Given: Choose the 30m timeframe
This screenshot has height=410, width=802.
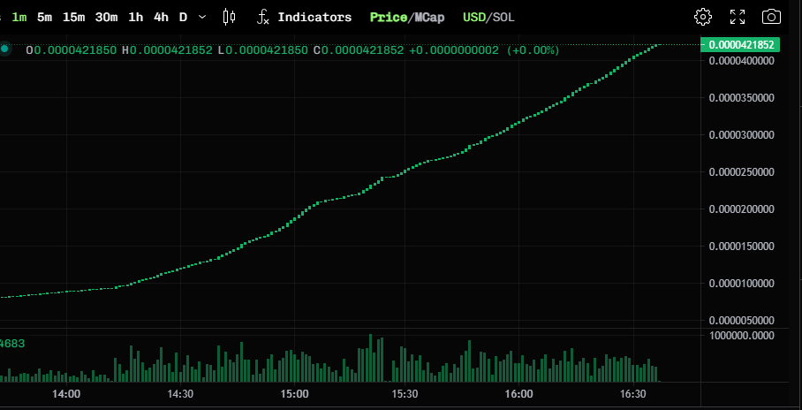Looking at the screenshot, I should pyautogui.click(x=106, y=18).
